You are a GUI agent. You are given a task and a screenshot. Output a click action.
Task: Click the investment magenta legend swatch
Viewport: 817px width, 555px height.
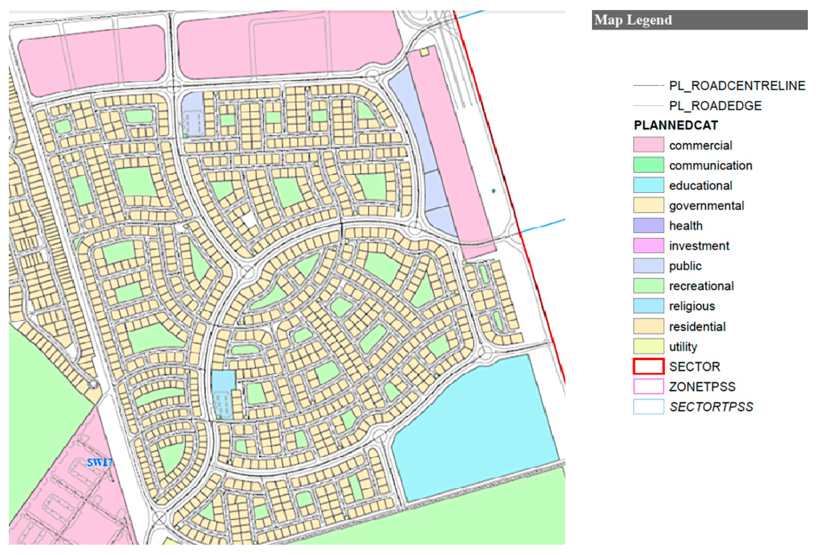648,245
